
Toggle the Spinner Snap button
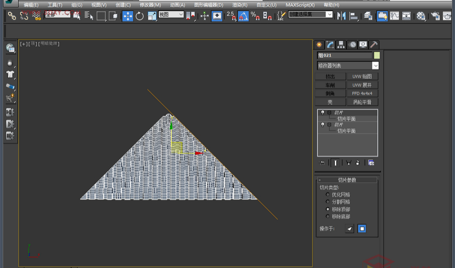click(x=267, y=16)
